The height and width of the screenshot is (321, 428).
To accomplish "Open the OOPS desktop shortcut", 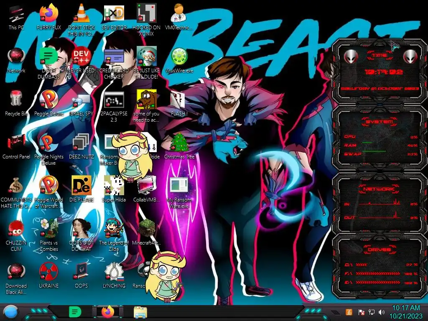I will pyautogui.click(x=82, y=276).
